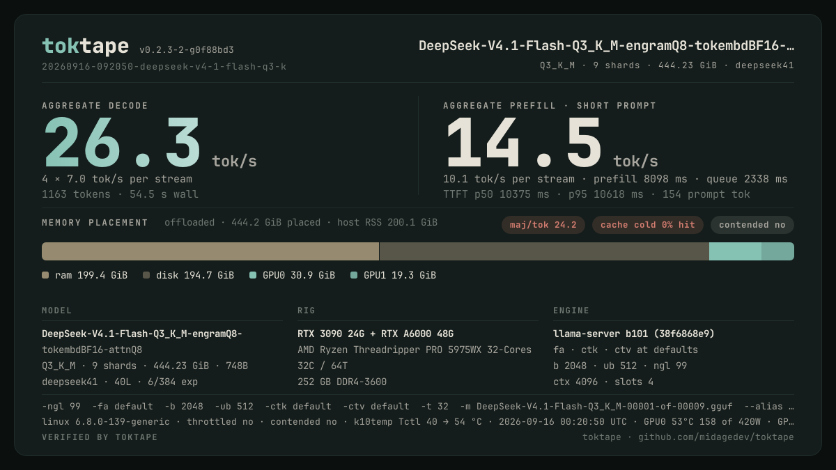Image resolution: width=836 pixels, height=470 pixels.
Task: Click the 'cache cold 0% hit' badge
Action: coord(648,225)
